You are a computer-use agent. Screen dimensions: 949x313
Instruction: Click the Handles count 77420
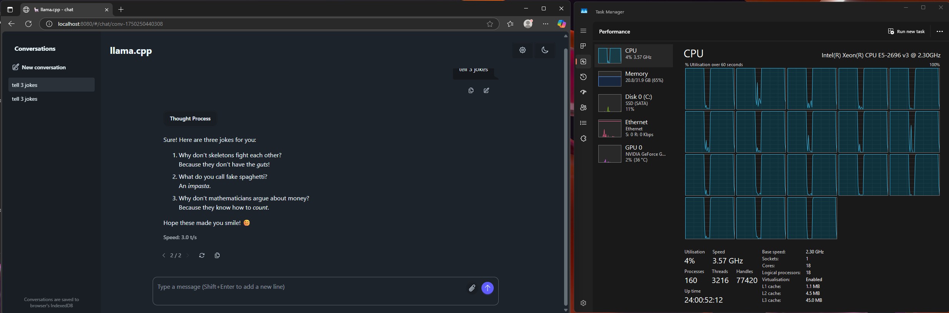[747, 281]
